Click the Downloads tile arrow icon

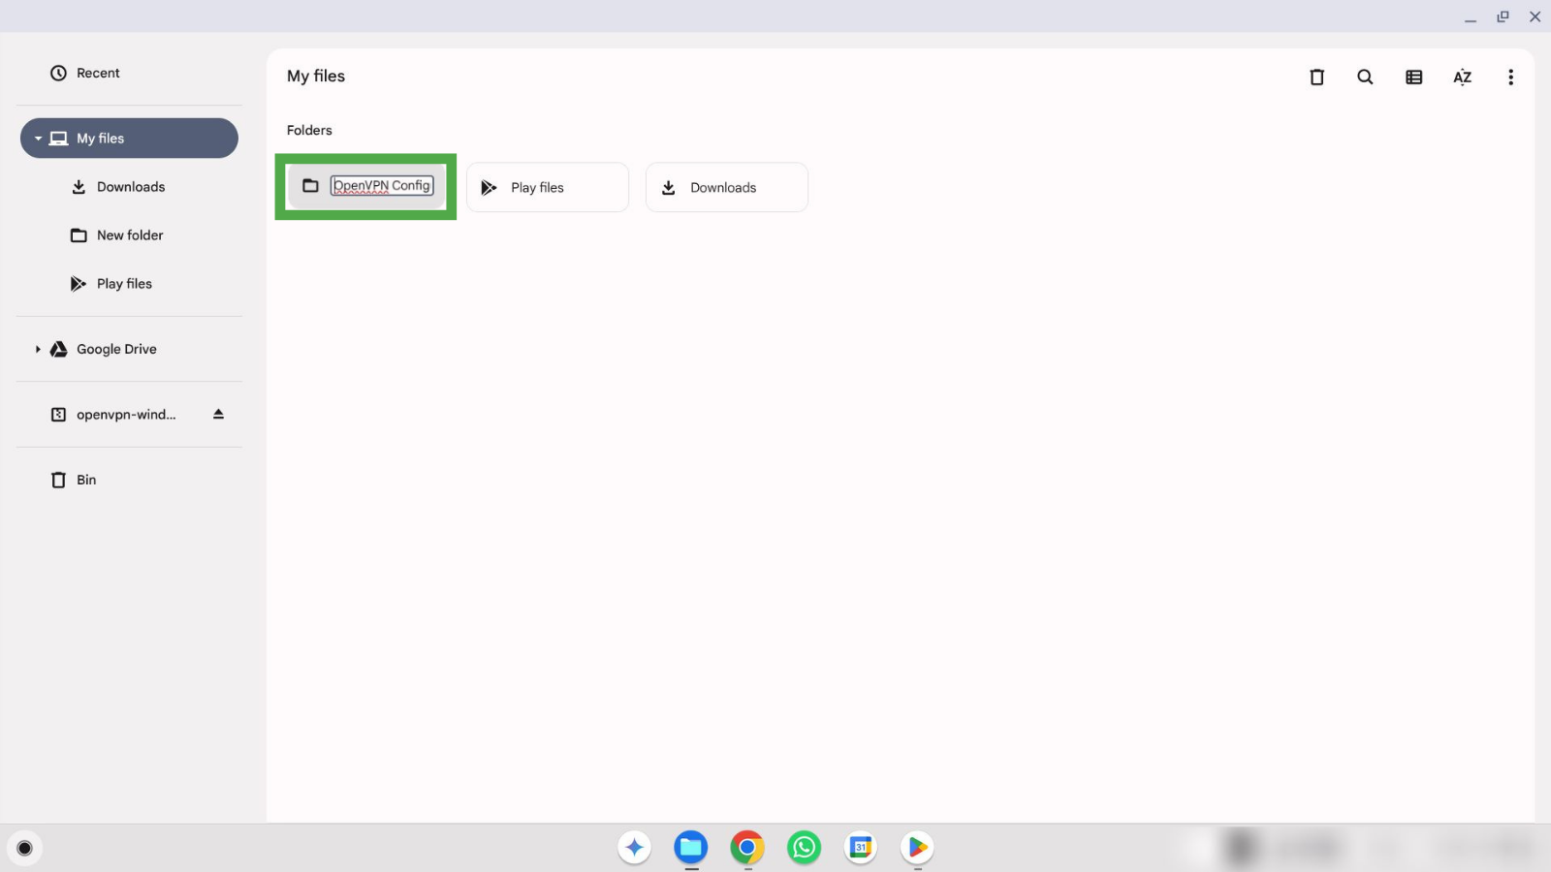click(668, 188)
